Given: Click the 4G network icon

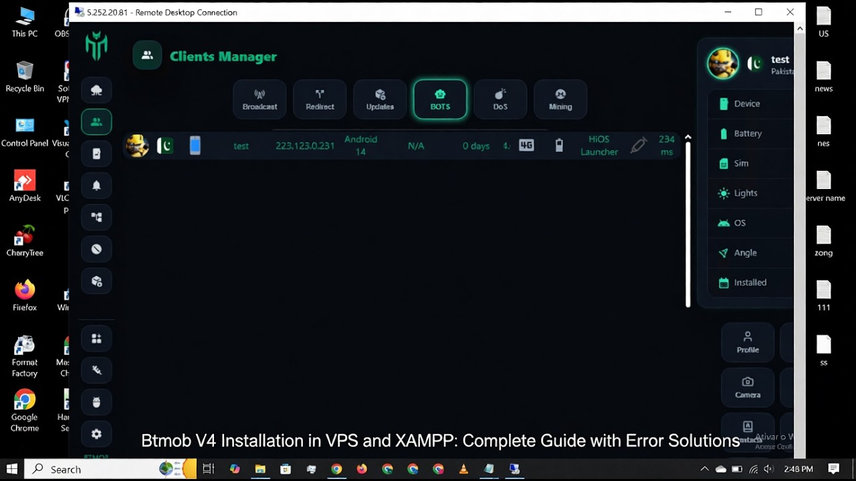Looking at the screenshot, I should click(526, 146).
